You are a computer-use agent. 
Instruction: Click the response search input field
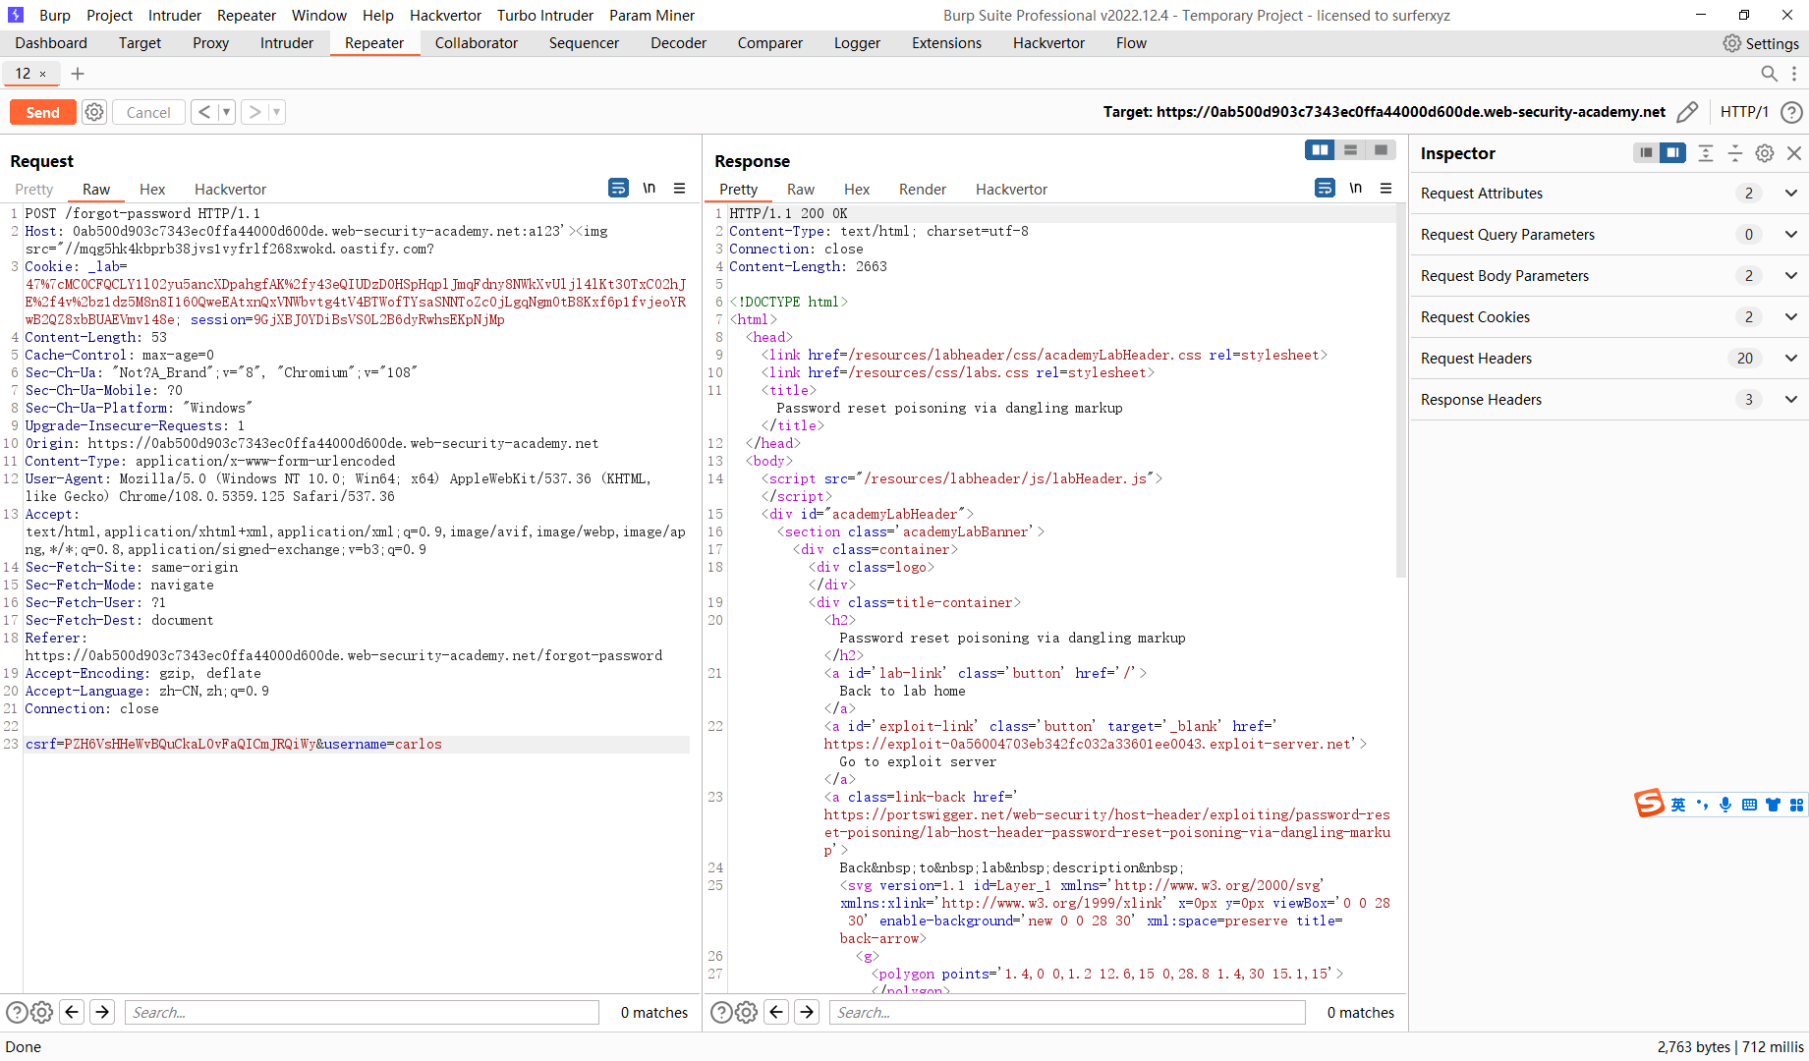coord(1067,1012)
